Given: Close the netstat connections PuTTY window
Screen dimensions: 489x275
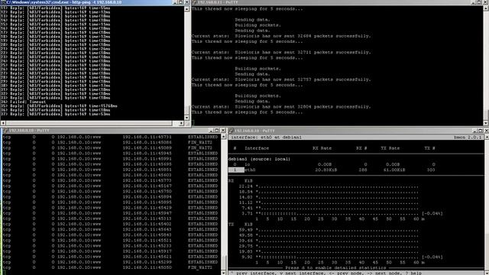Looking at the screenshot, I should pyautogui.click(x=222, y=131).
